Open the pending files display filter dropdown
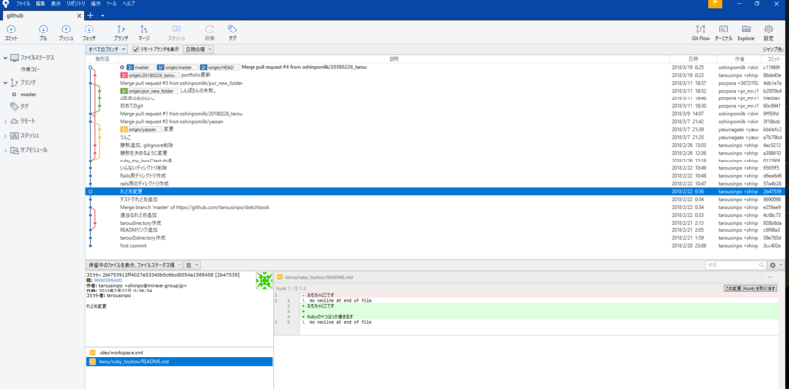Viewport: 789px width, 389px height. [134, 264]
